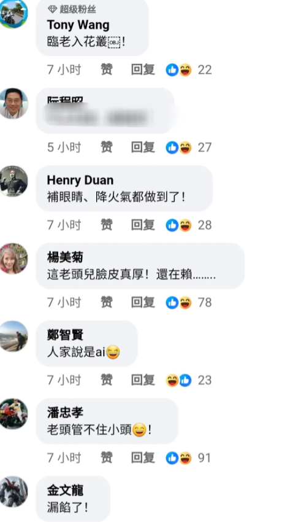The image size is (290, 522).
Task: Like Tony Wang's comment with 赞
Action: [x=107, y=70]
